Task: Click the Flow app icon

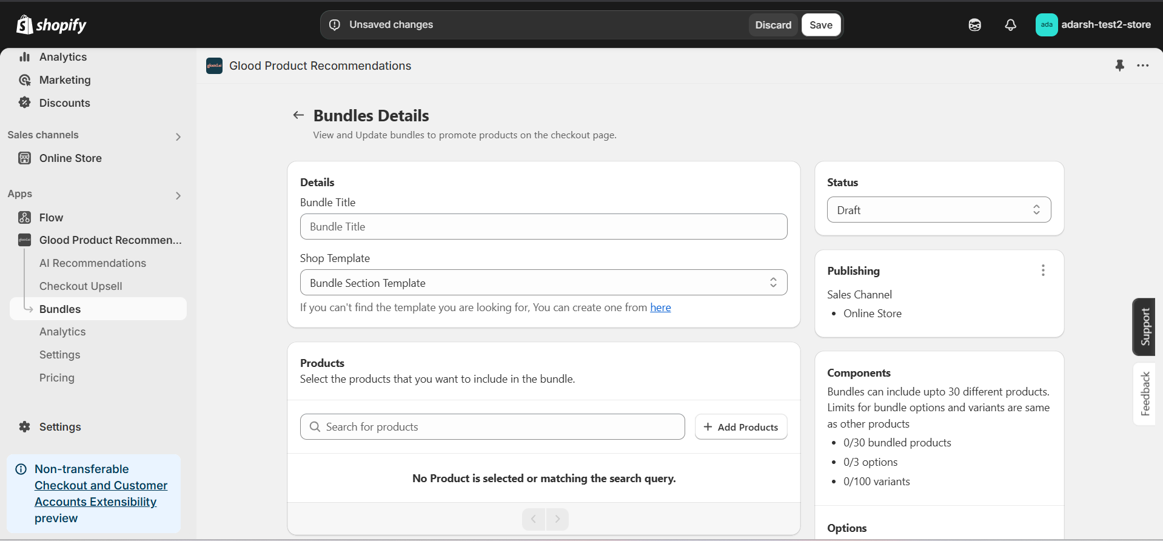Action: (x=24, y=217)
